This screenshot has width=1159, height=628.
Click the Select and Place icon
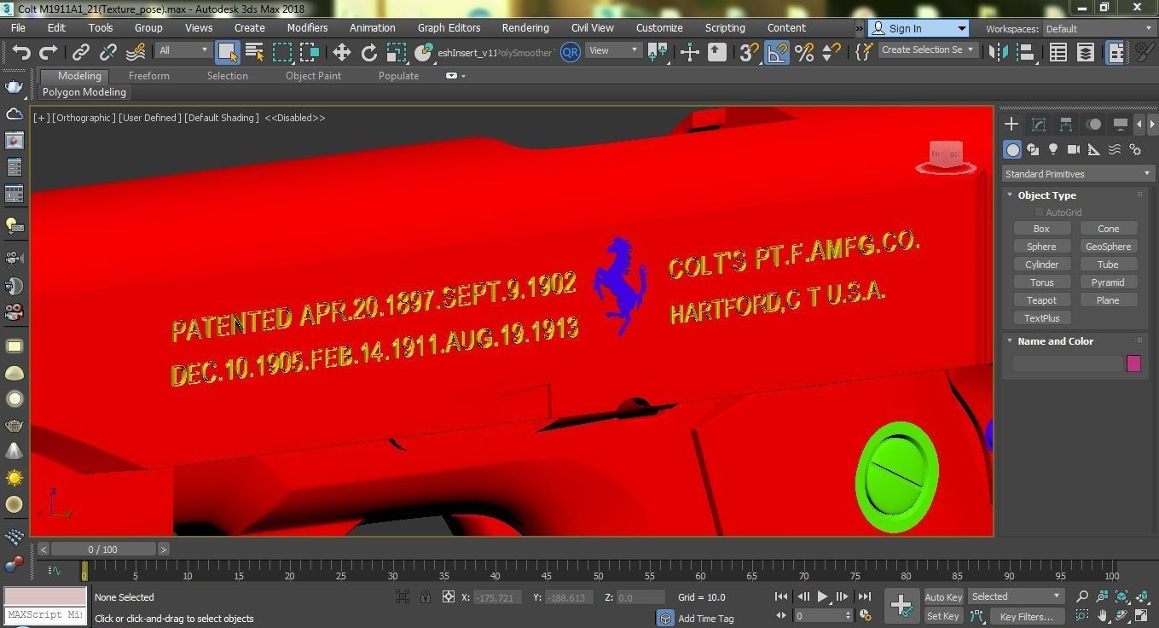(x=423, y=52)
